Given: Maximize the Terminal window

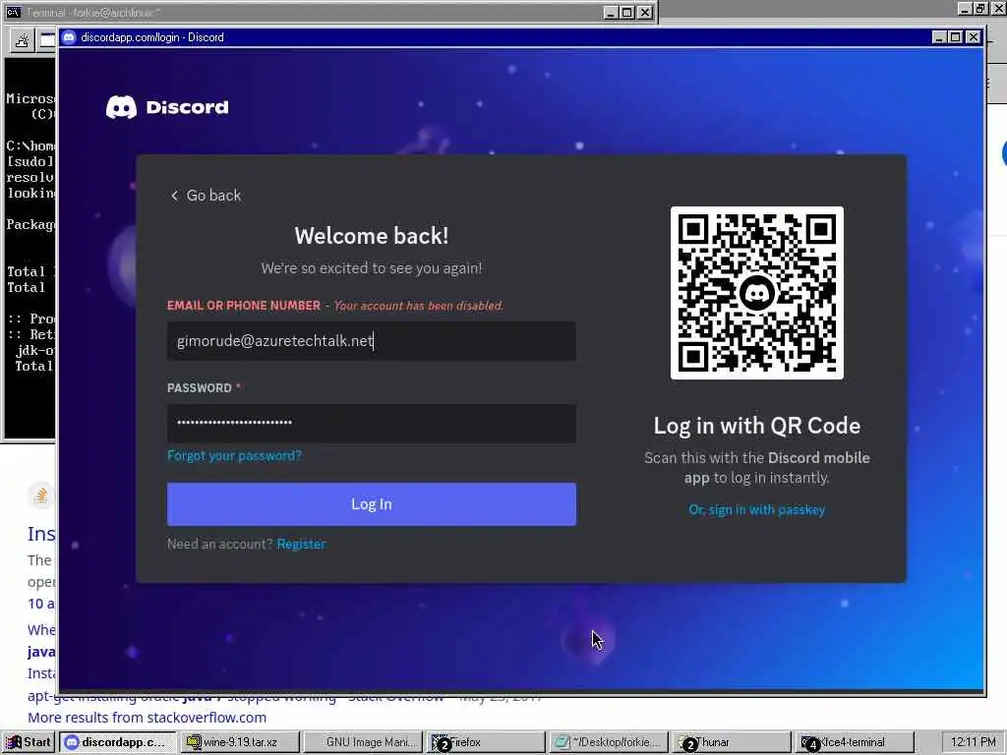Looking at the screenshot, I should point(628,12).
